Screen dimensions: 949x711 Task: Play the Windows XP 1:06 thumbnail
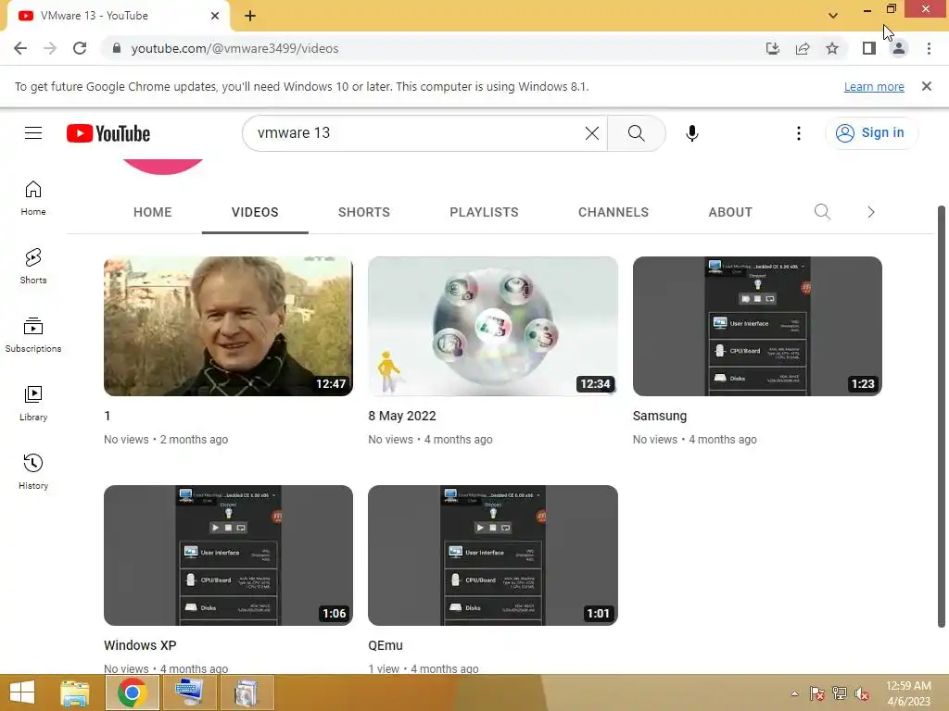(228, 555)
